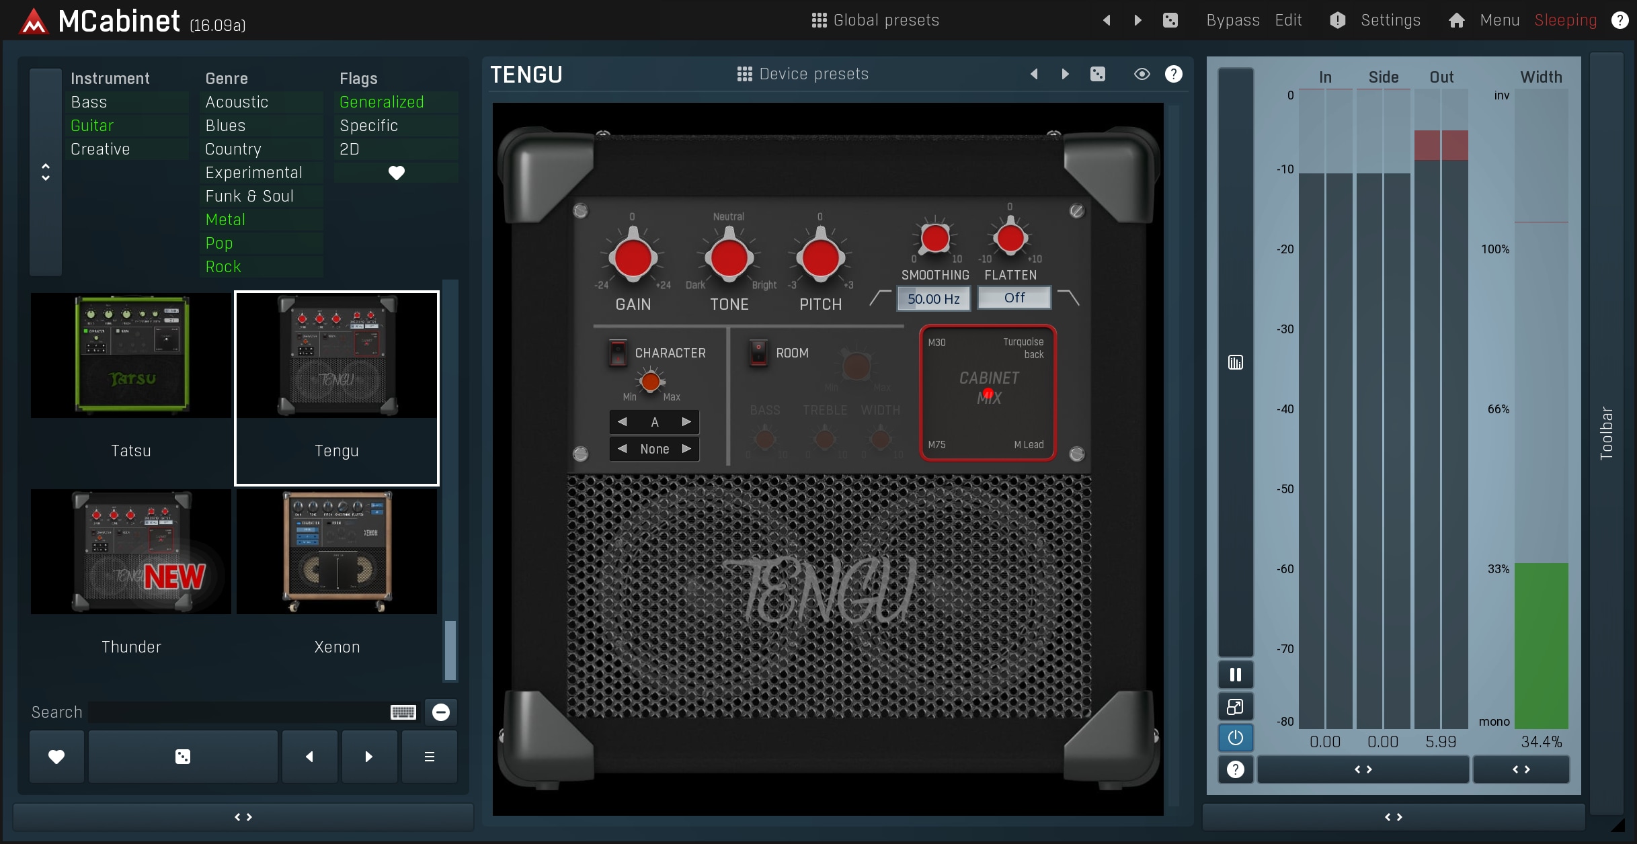Pick a random cabinet with dice button

tap(183, 757)
